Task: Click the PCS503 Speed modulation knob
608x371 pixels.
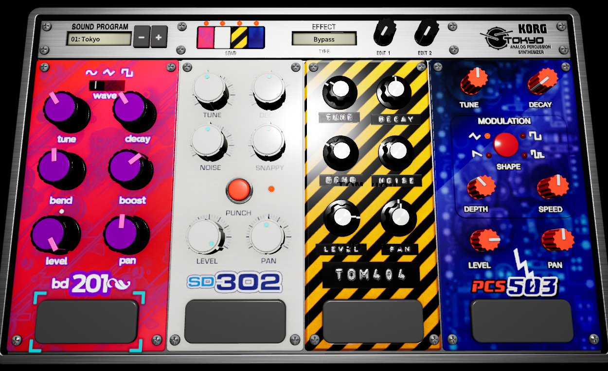Action: [553, 187]
